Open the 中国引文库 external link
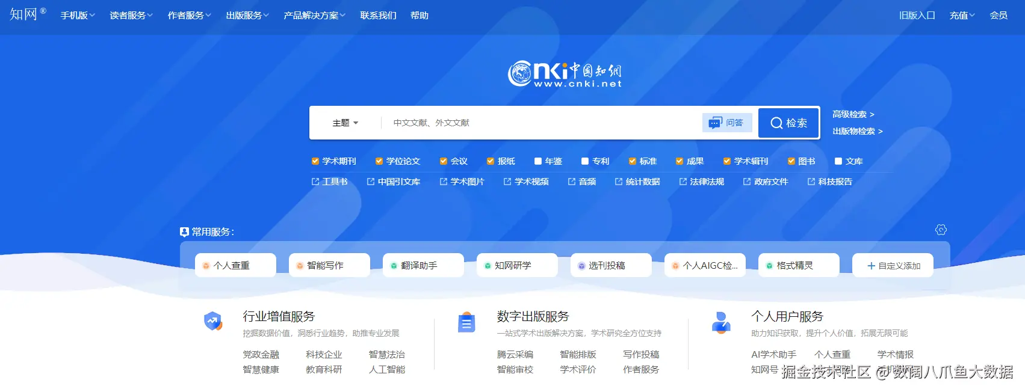Viewport: 1025px width, 392px height. [x=394, y=182]
